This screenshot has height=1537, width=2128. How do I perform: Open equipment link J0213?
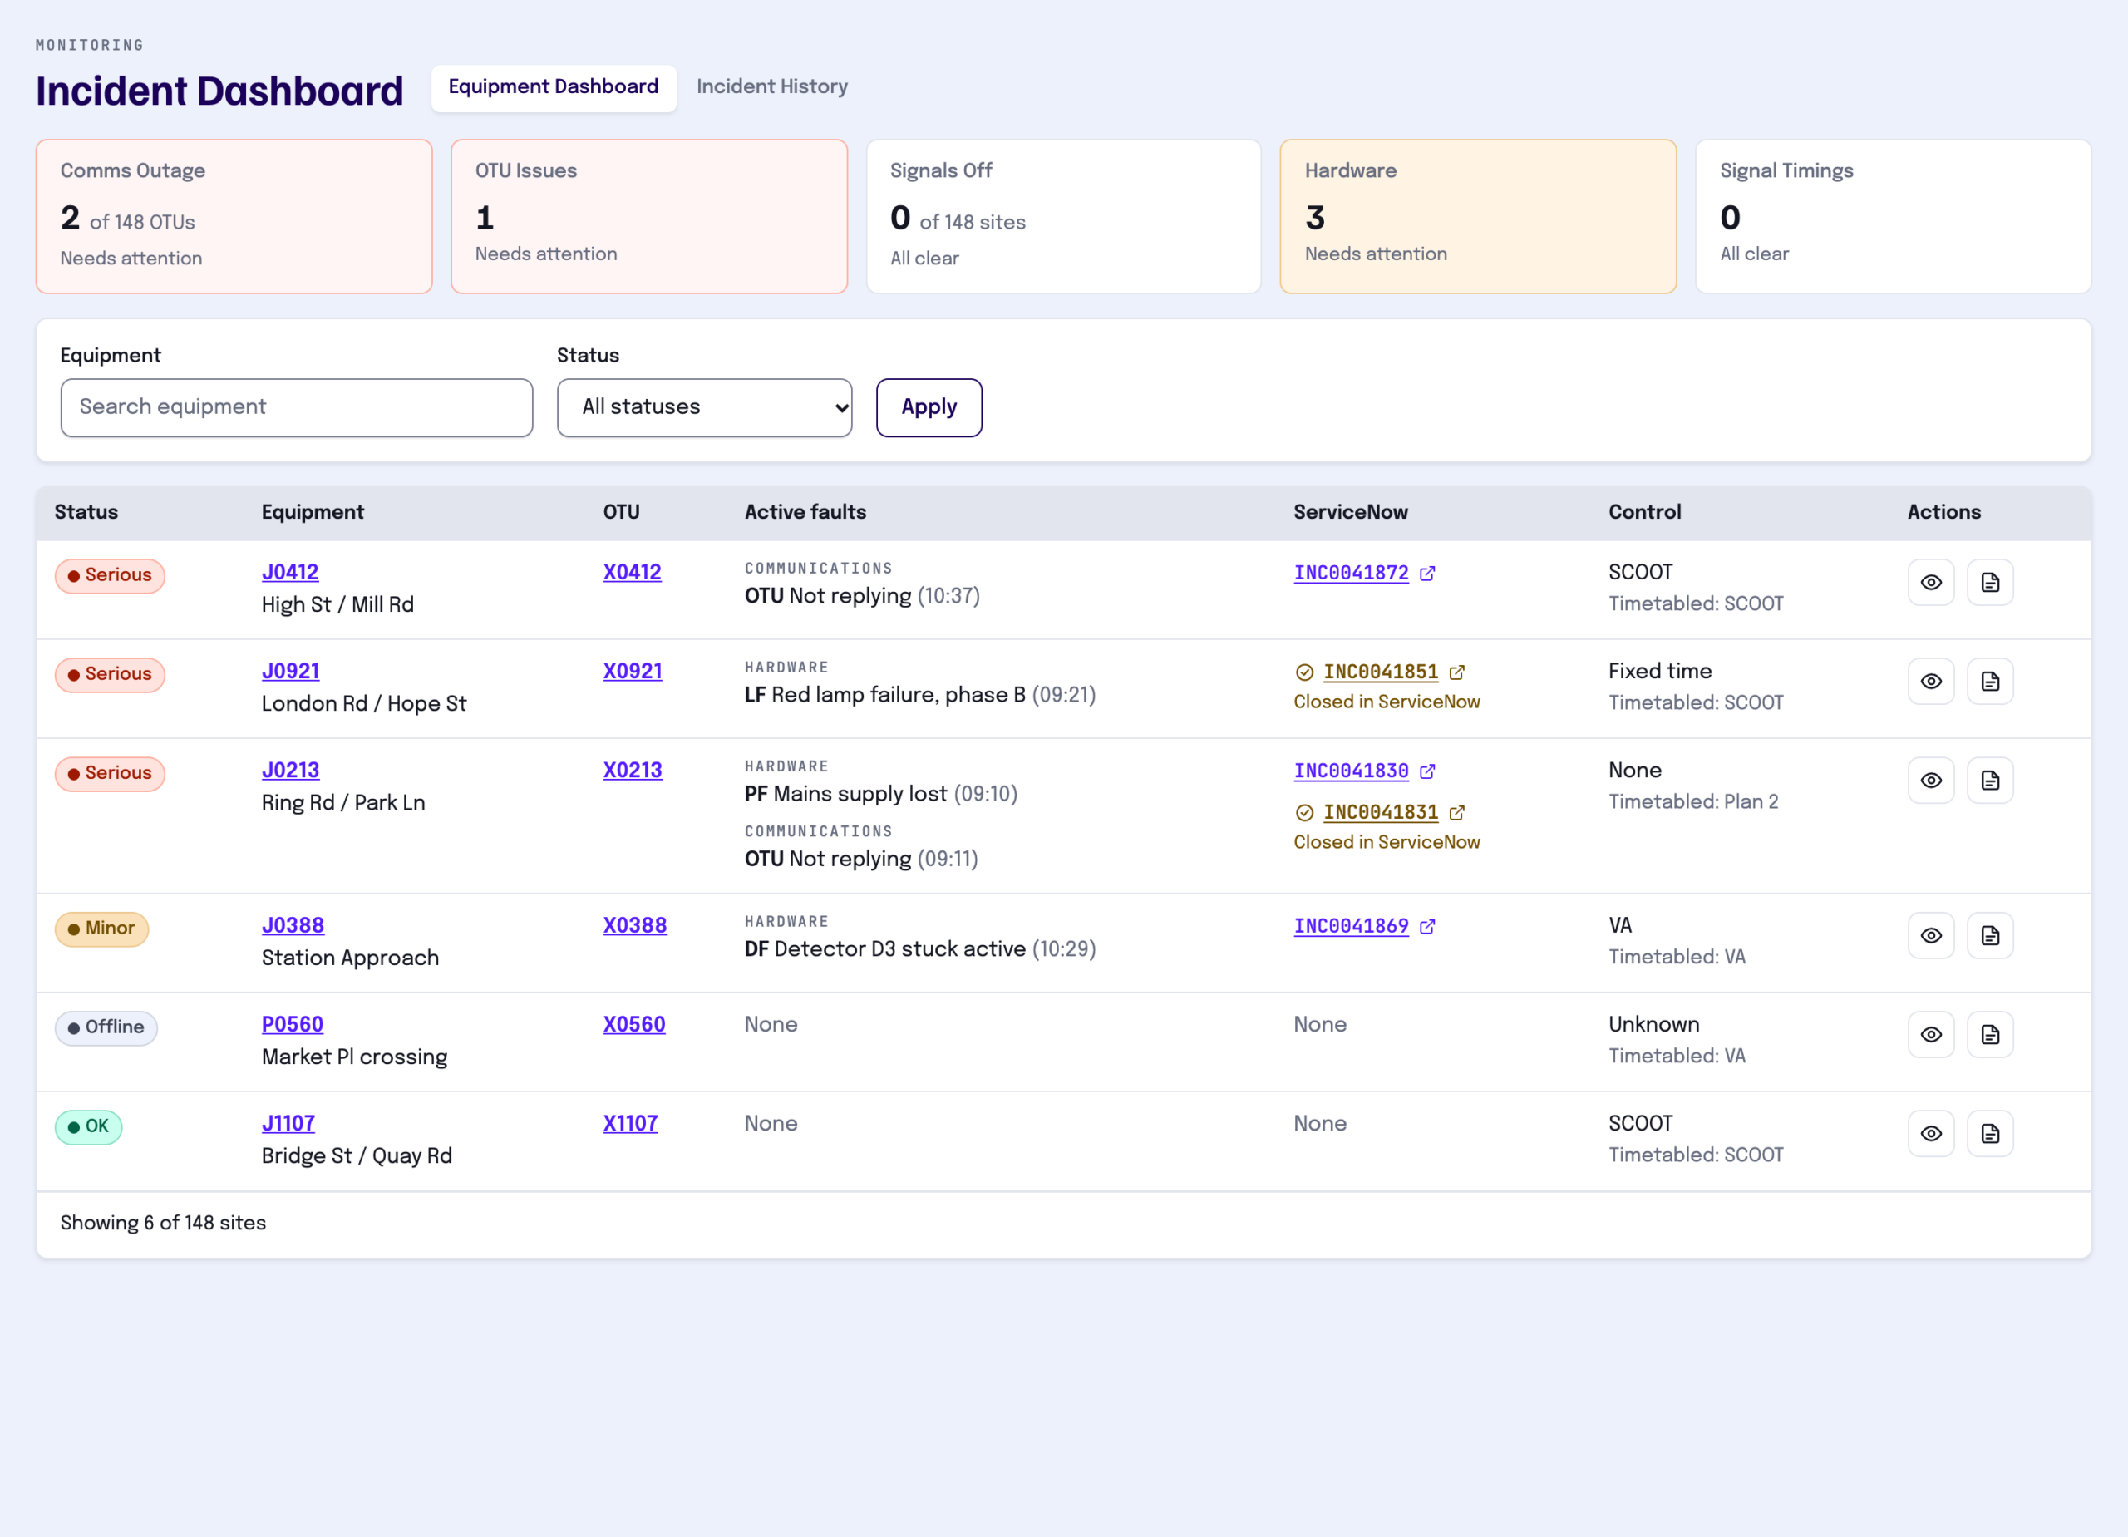(291, 771)
